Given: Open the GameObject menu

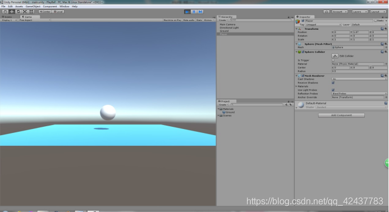Looking at the screenshot, I should (33, 6).
